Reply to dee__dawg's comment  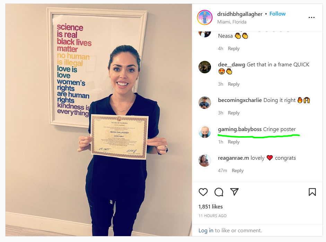point(234,84)
